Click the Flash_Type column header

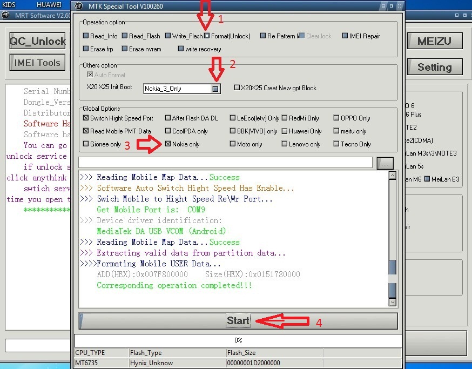(x=177, y=353)
